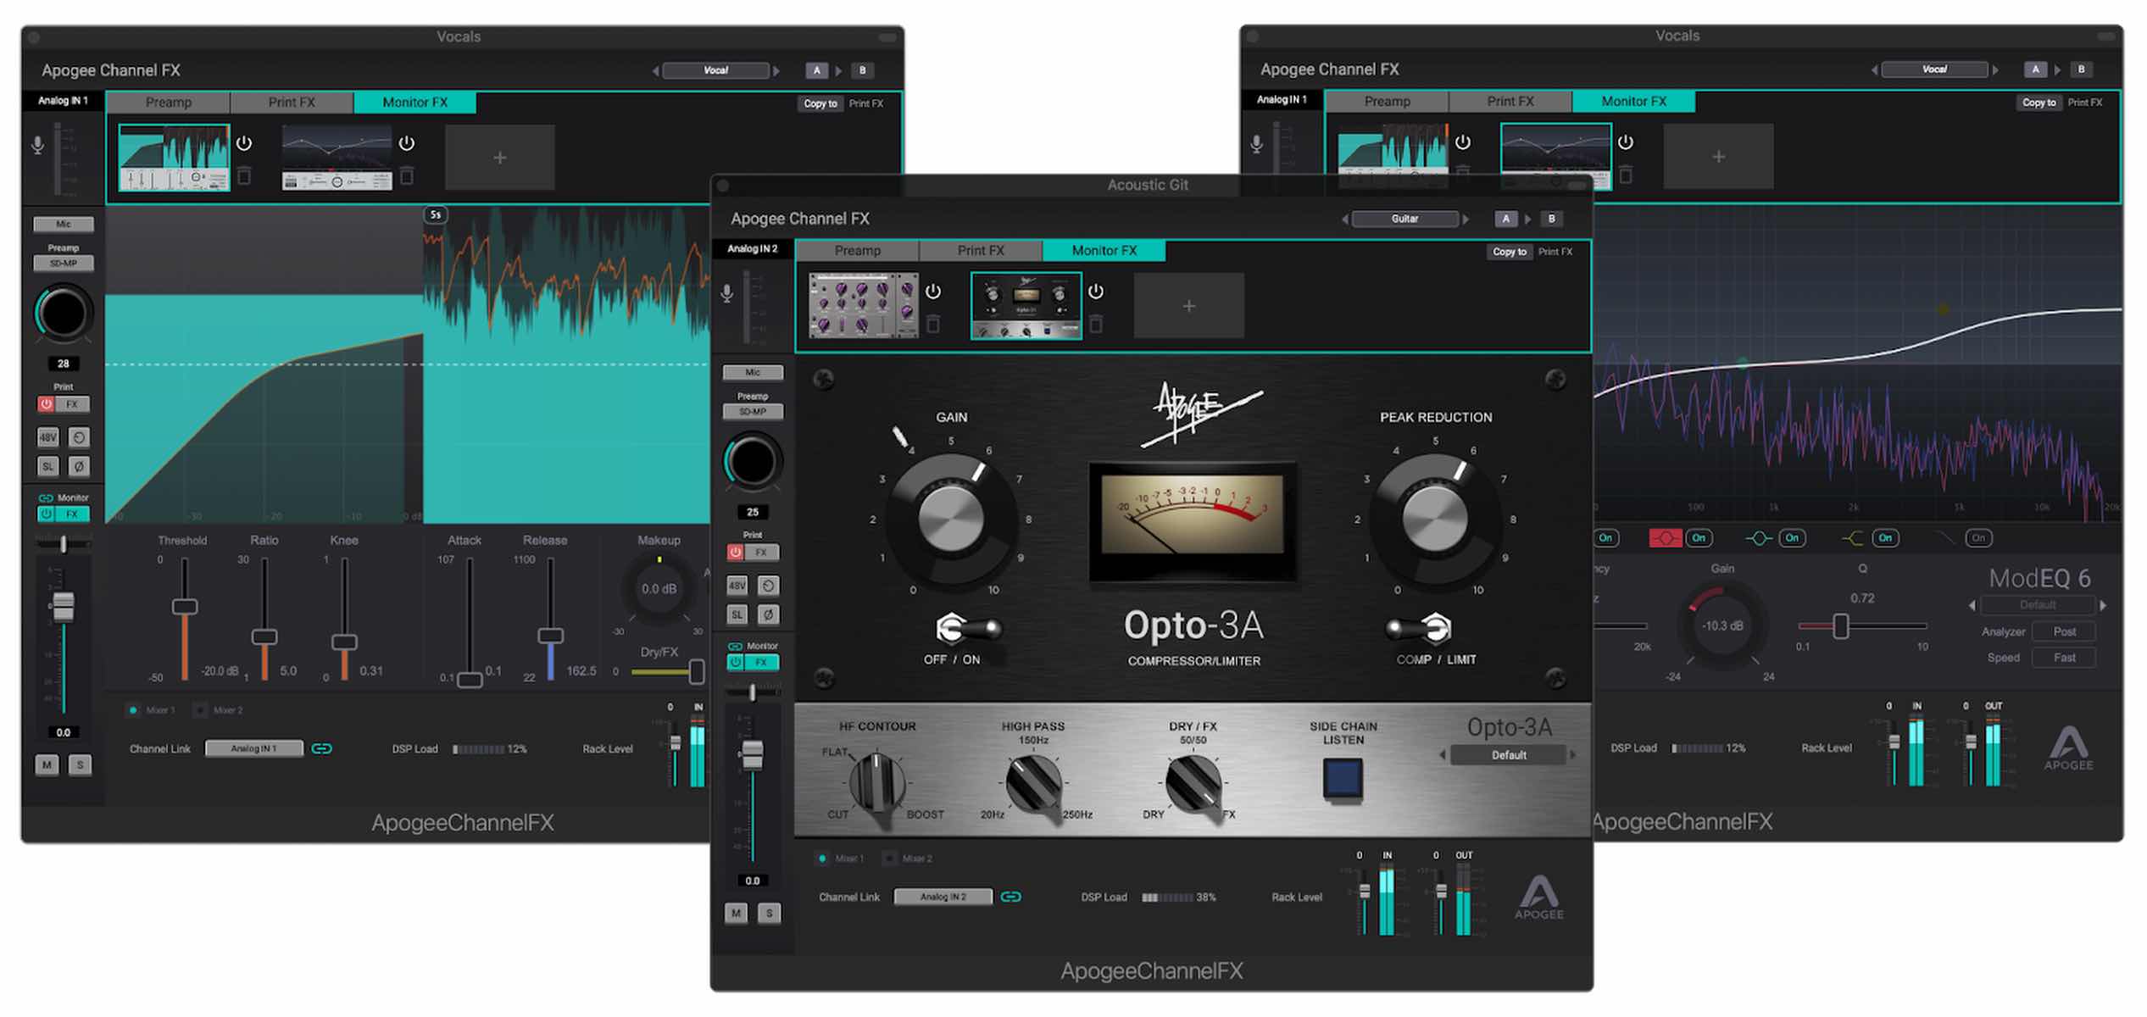Click Print power button in left Vocals channel strip
The image size is (2147, 1017).
click(47, 404)
